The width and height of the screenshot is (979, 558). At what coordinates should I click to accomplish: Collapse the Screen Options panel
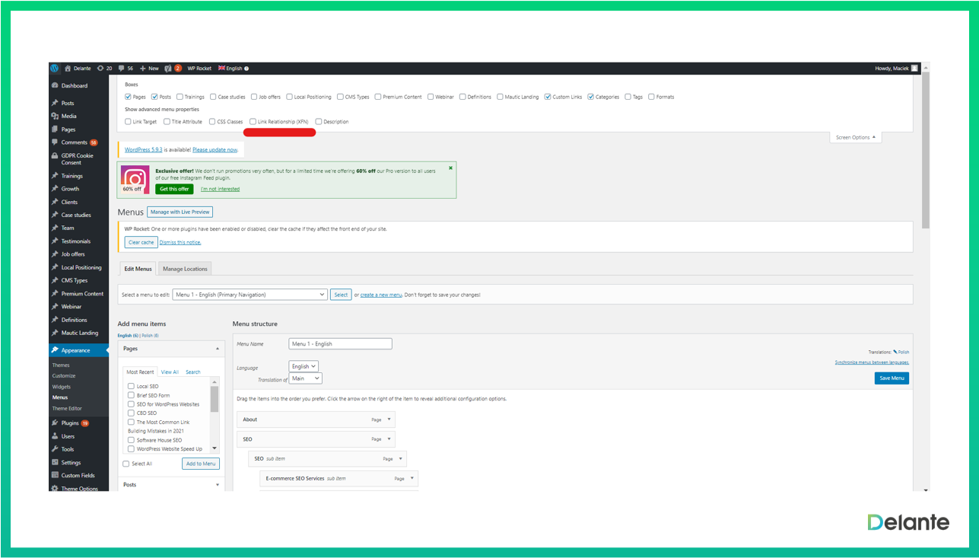856,138
